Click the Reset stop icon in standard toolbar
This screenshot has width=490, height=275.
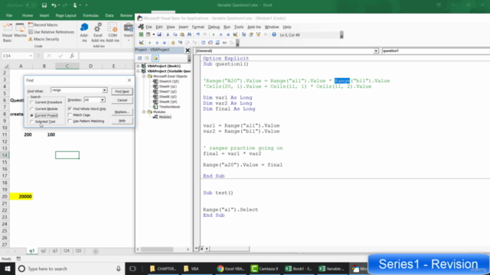tap(228, 34)
